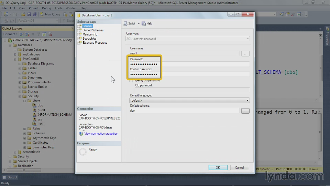Open the Output panel tab
Viewport: 330px width, 186px height.
10,177
